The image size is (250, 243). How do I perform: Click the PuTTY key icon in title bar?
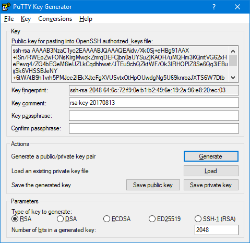tap(6, 7)
